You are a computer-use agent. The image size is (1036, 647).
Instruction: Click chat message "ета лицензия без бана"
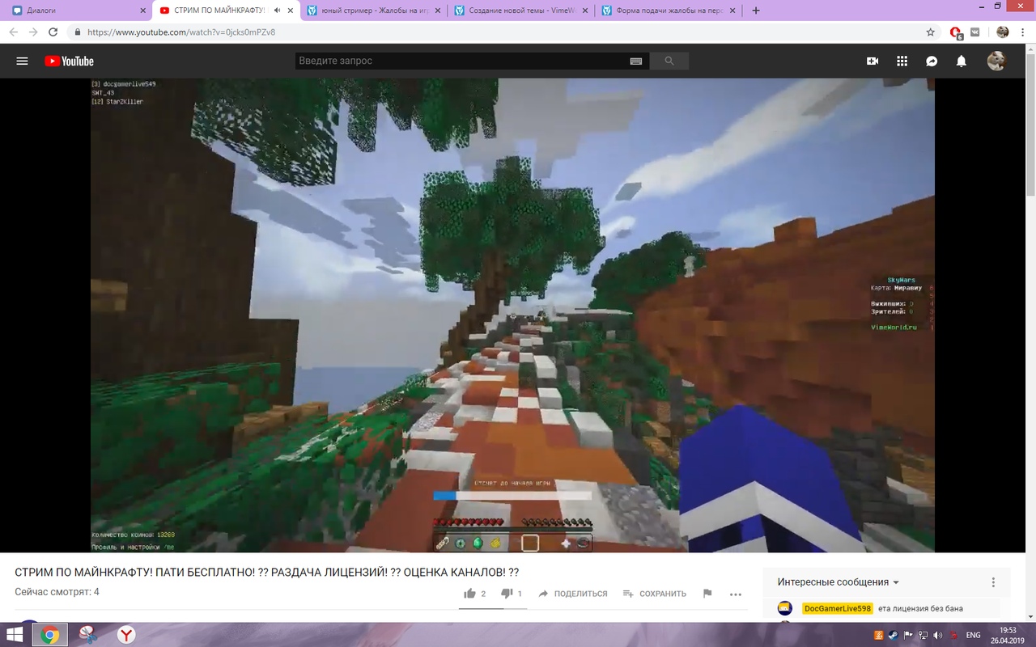click(x=920, y=608)
